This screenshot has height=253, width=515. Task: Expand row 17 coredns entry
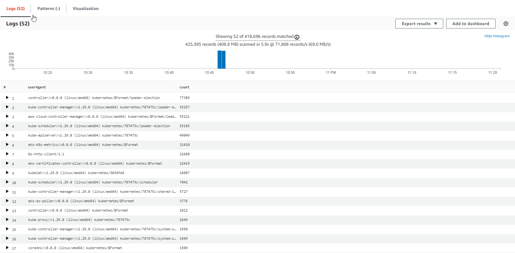click(x=7, y=248)
